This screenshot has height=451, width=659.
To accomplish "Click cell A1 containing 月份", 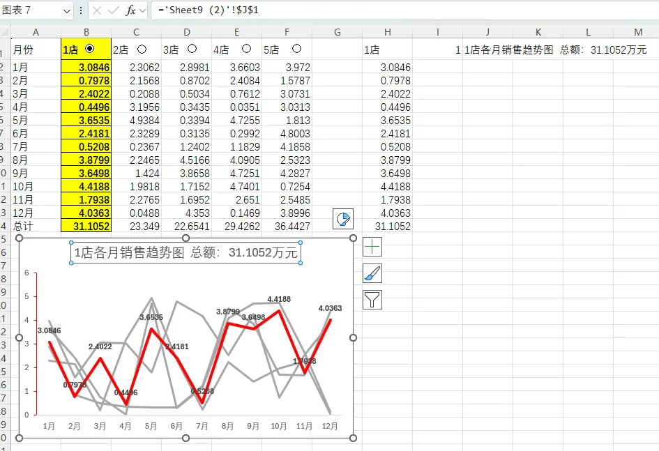I will (x=36, y=49).
